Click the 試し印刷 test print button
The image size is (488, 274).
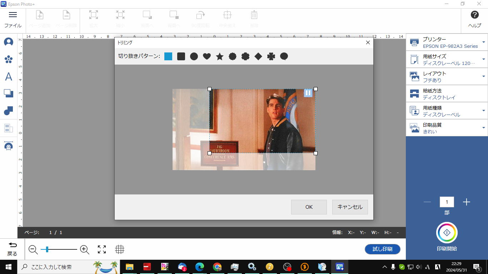click(383, 249)
